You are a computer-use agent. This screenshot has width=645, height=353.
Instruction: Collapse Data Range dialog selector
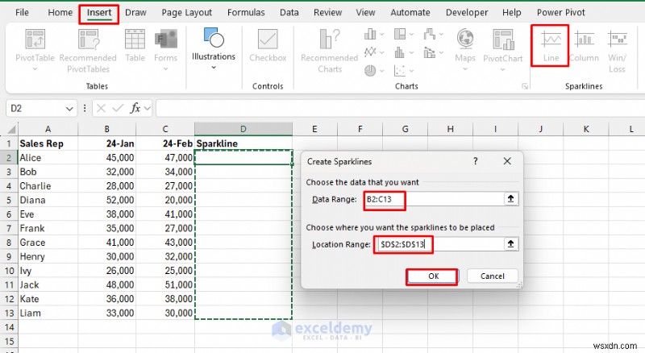click(510, 199)
